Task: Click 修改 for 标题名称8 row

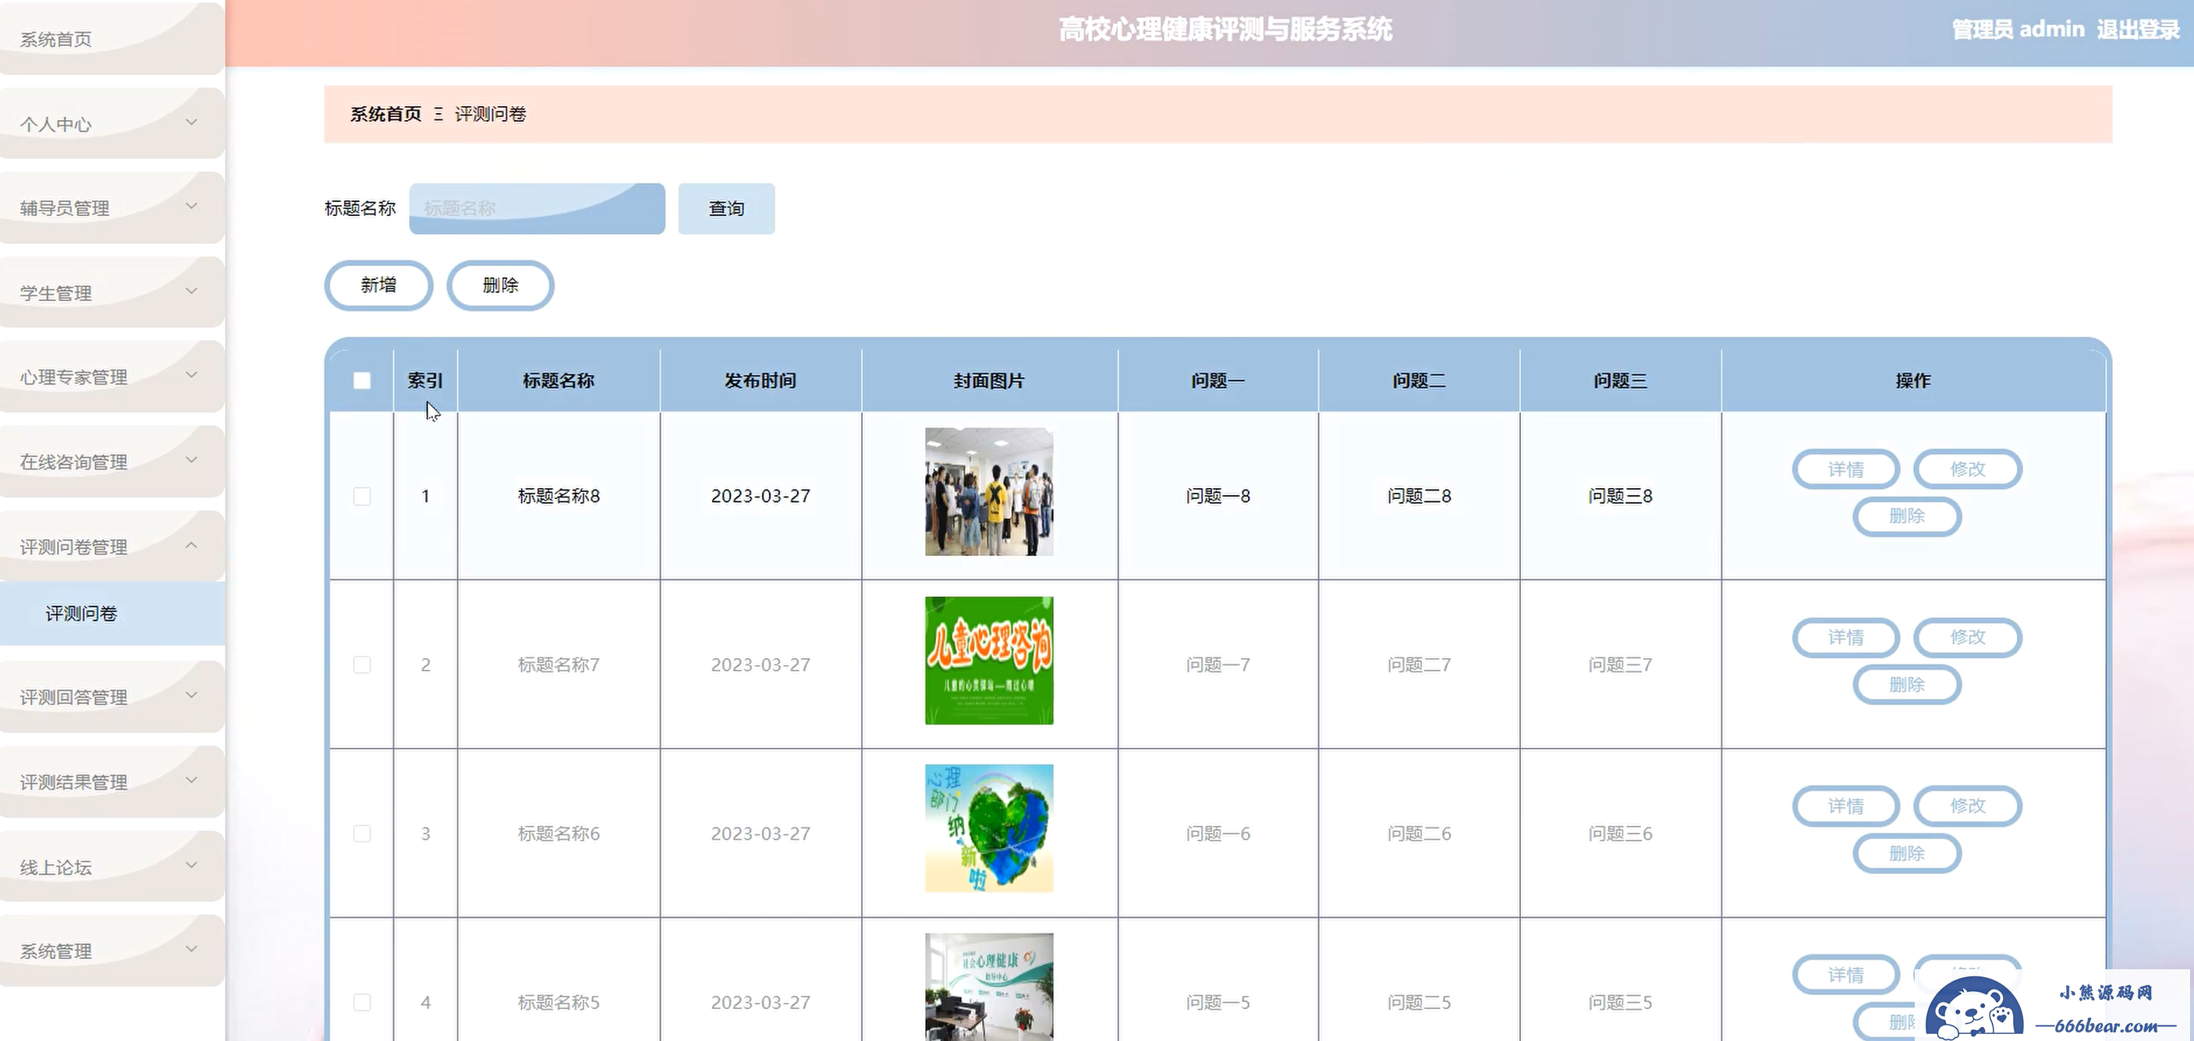Action: (x=1968, y=469)
